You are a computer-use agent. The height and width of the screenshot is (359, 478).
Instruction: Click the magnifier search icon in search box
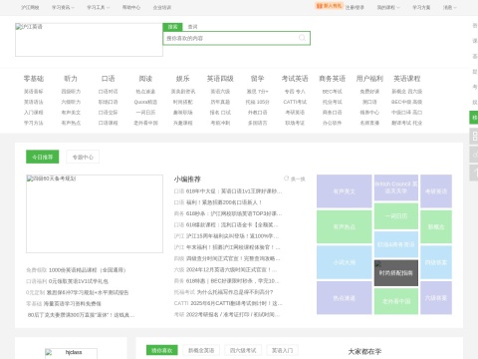[x=302, y=38]
